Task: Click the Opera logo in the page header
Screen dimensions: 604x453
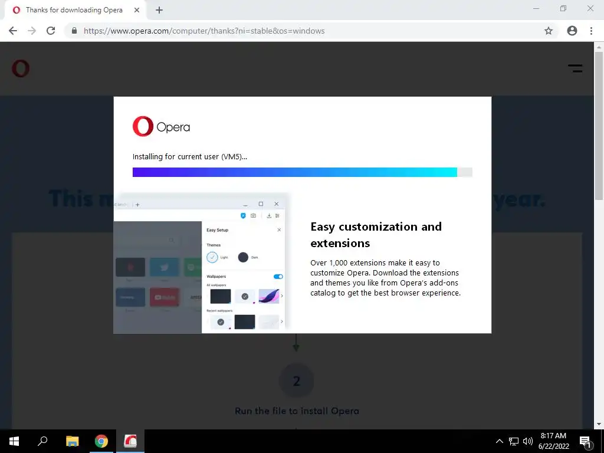Action: tap(21, 68)
